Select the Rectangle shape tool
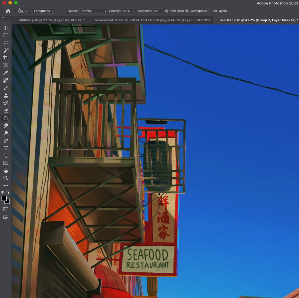 tap(6, 163)
